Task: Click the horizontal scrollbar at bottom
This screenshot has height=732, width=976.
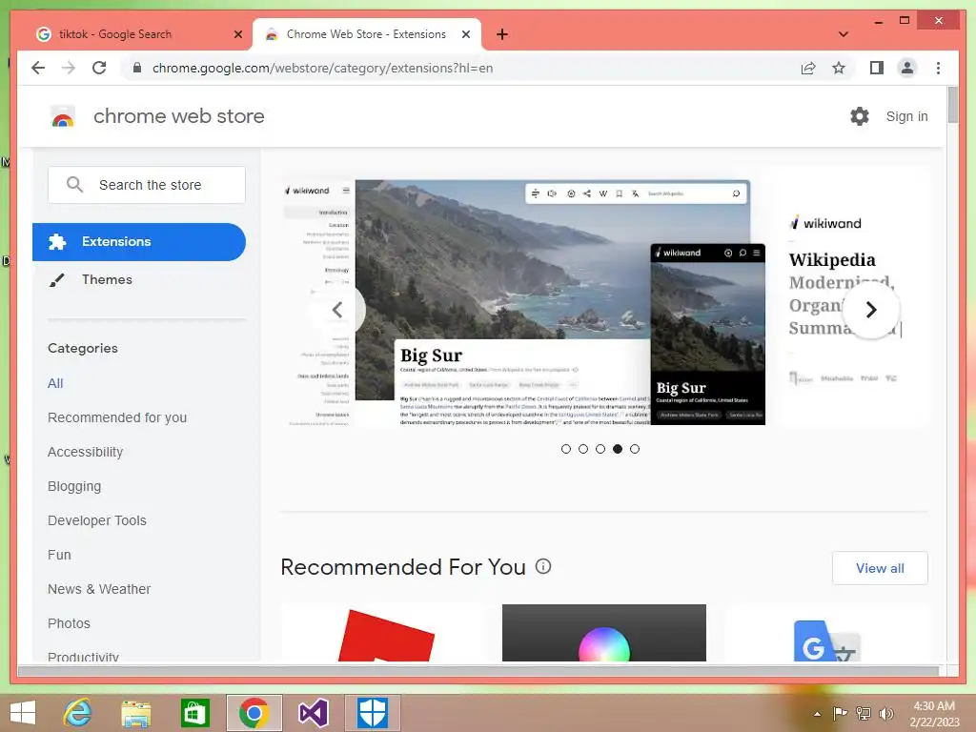Action: click(x=478, y=671)
